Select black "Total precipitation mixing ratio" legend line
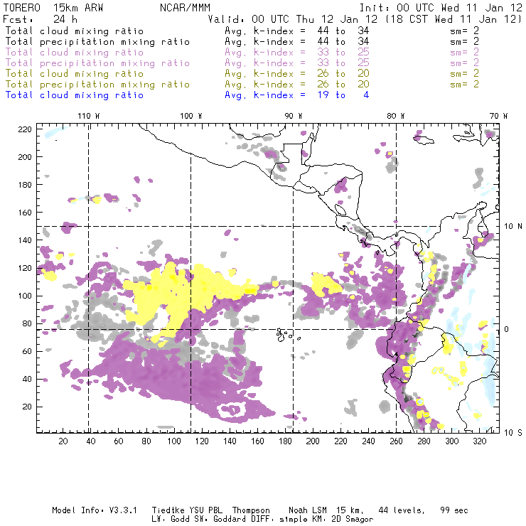This screenshot has width=526, height=526. 97,42
